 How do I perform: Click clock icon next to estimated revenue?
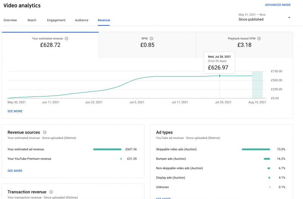click(x=67, y=39)
